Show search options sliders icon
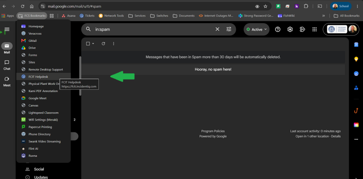 (229, 29)
